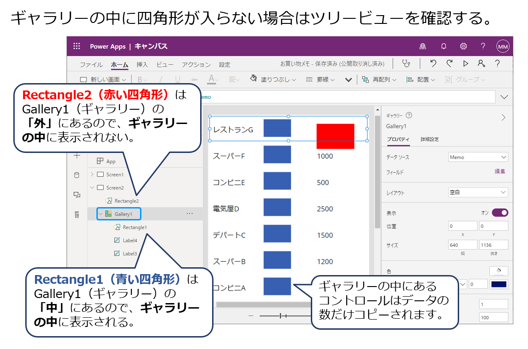Turn off the 表示 toggle in the properties panel
Image resolution: width=528 pixels, height=349 pixels.
(499, 212)
